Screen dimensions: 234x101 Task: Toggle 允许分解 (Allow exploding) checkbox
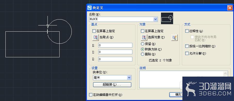pyautogui.click(x=187, y=53)
